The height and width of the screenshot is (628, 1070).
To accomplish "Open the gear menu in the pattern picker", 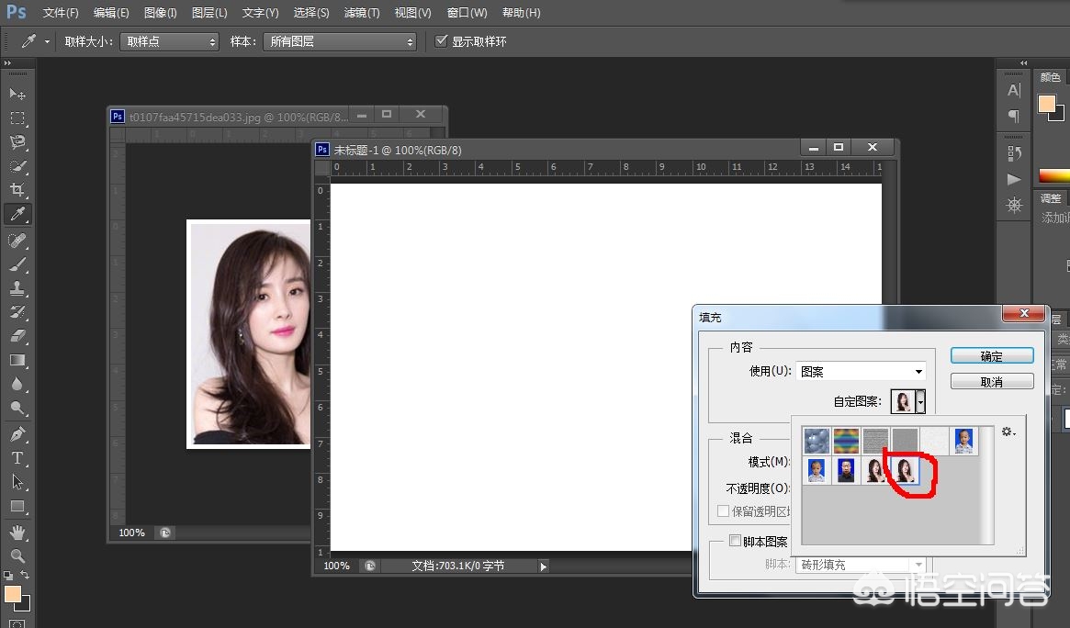I will tap(1008, 432).
